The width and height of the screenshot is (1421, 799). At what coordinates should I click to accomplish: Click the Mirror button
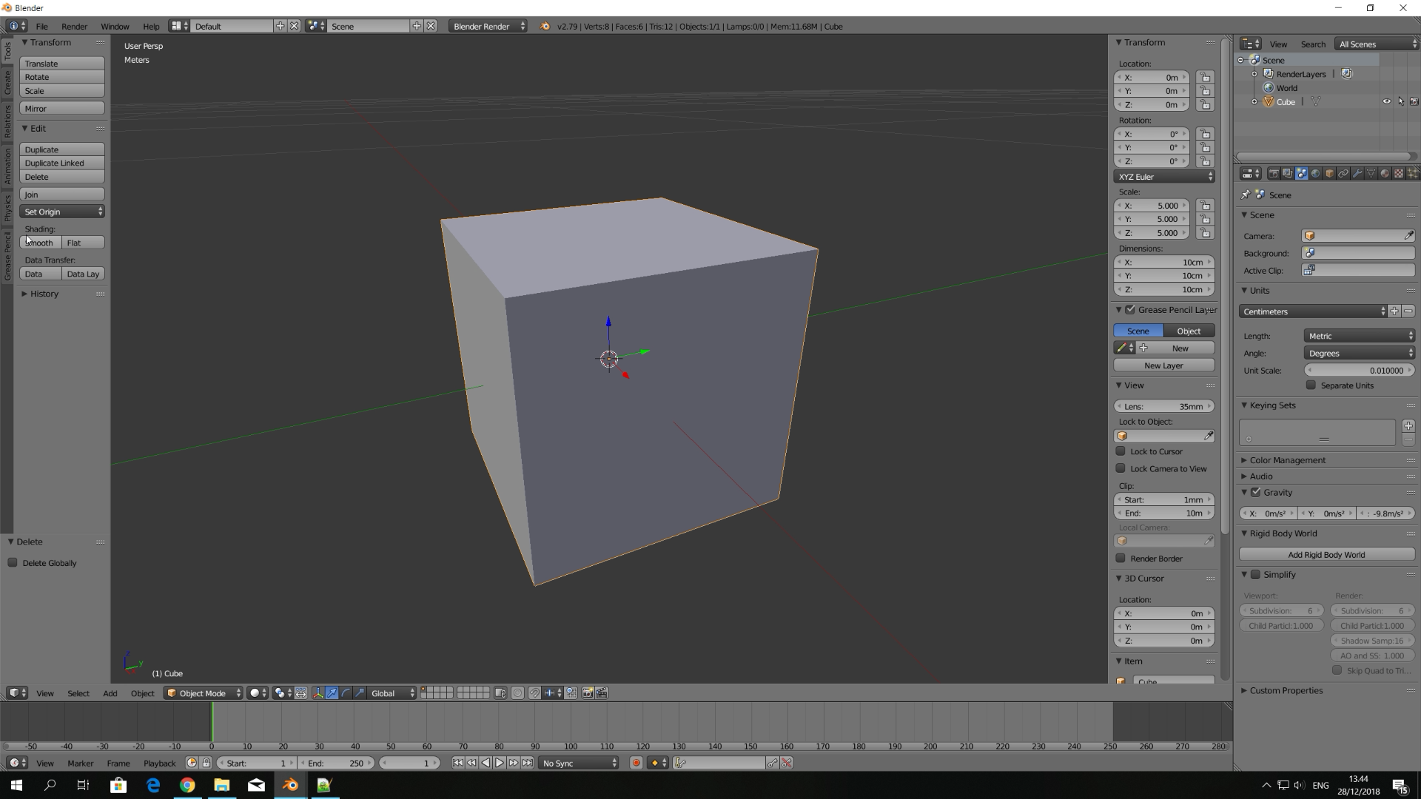[x=62, y=109]
